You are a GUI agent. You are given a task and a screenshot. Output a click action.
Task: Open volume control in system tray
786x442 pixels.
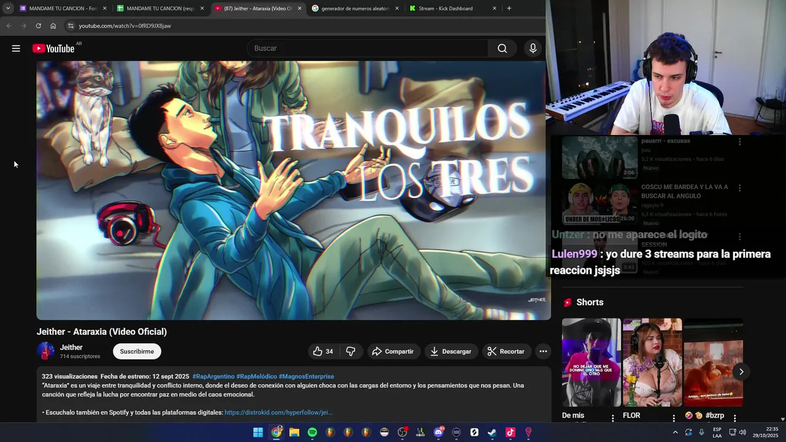(742, 432)
